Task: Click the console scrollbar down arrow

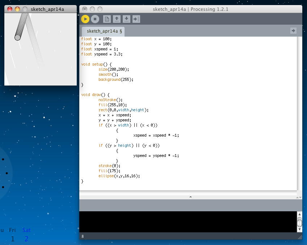Action: 299,229
